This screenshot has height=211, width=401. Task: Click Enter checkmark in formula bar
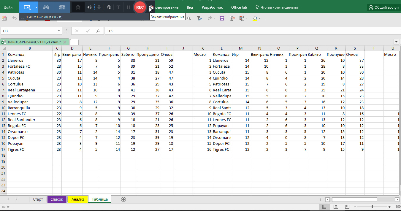tap(88, 31)
